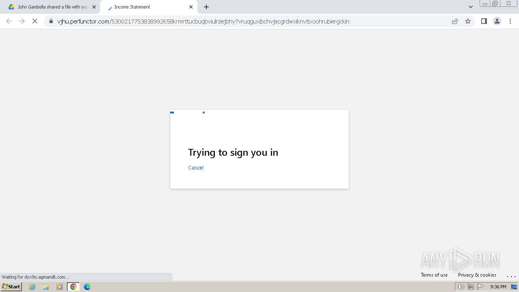Image resolution: width=519 pixels, height=292 pixels.
Task: View site information lock icon
Action: [51, 21]
